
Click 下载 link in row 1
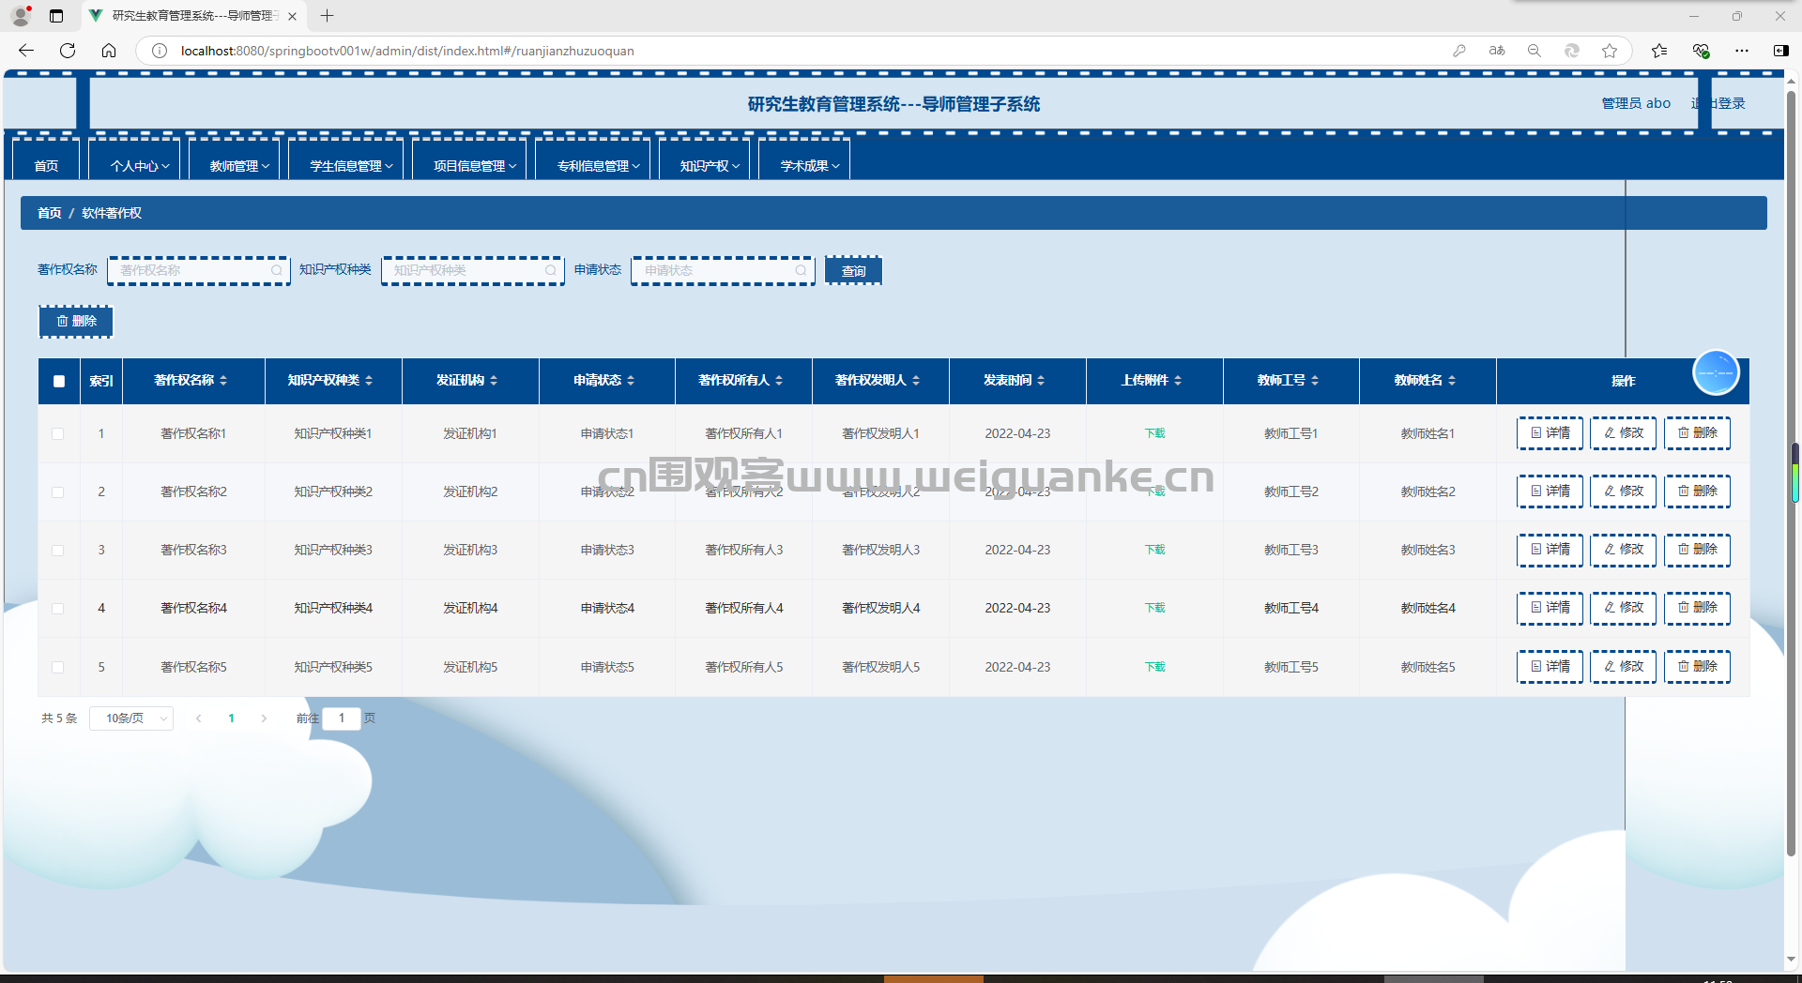coord(1155,433)
